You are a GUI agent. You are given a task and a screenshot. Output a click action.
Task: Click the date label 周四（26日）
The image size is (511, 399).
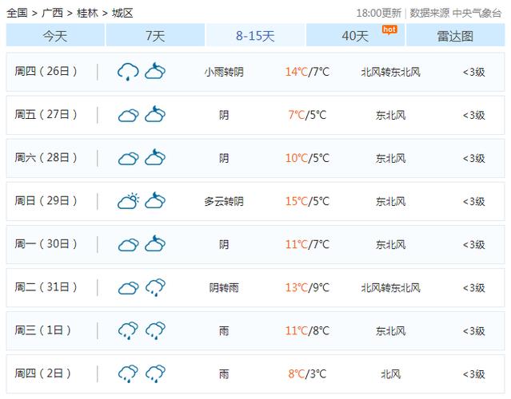pyautogui.click(x=46, y=71)
